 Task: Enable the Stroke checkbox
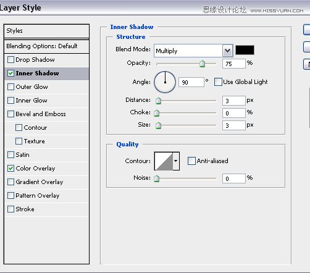coord(10,209)
